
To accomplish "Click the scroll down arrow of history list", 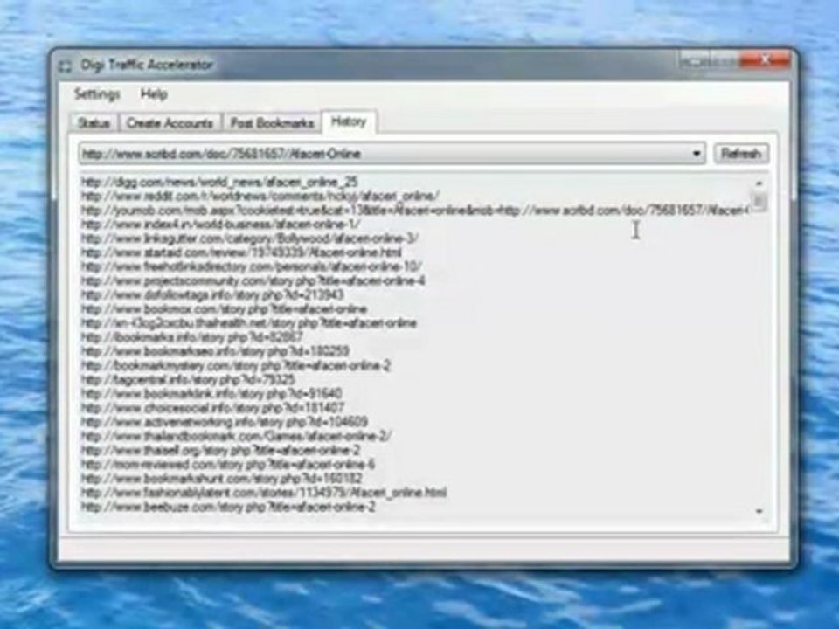I will tap(759, 511).
